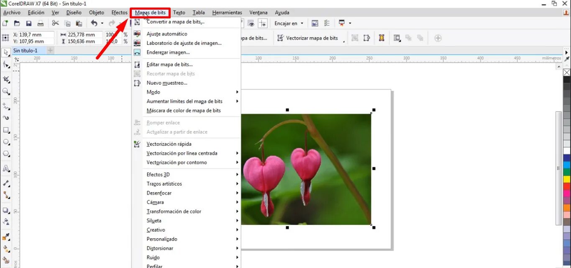Viewport: 571px width, 268px height.
Task: Cut selection with the scissors icon
Action: pyautogui.click(x=55, y=23)
